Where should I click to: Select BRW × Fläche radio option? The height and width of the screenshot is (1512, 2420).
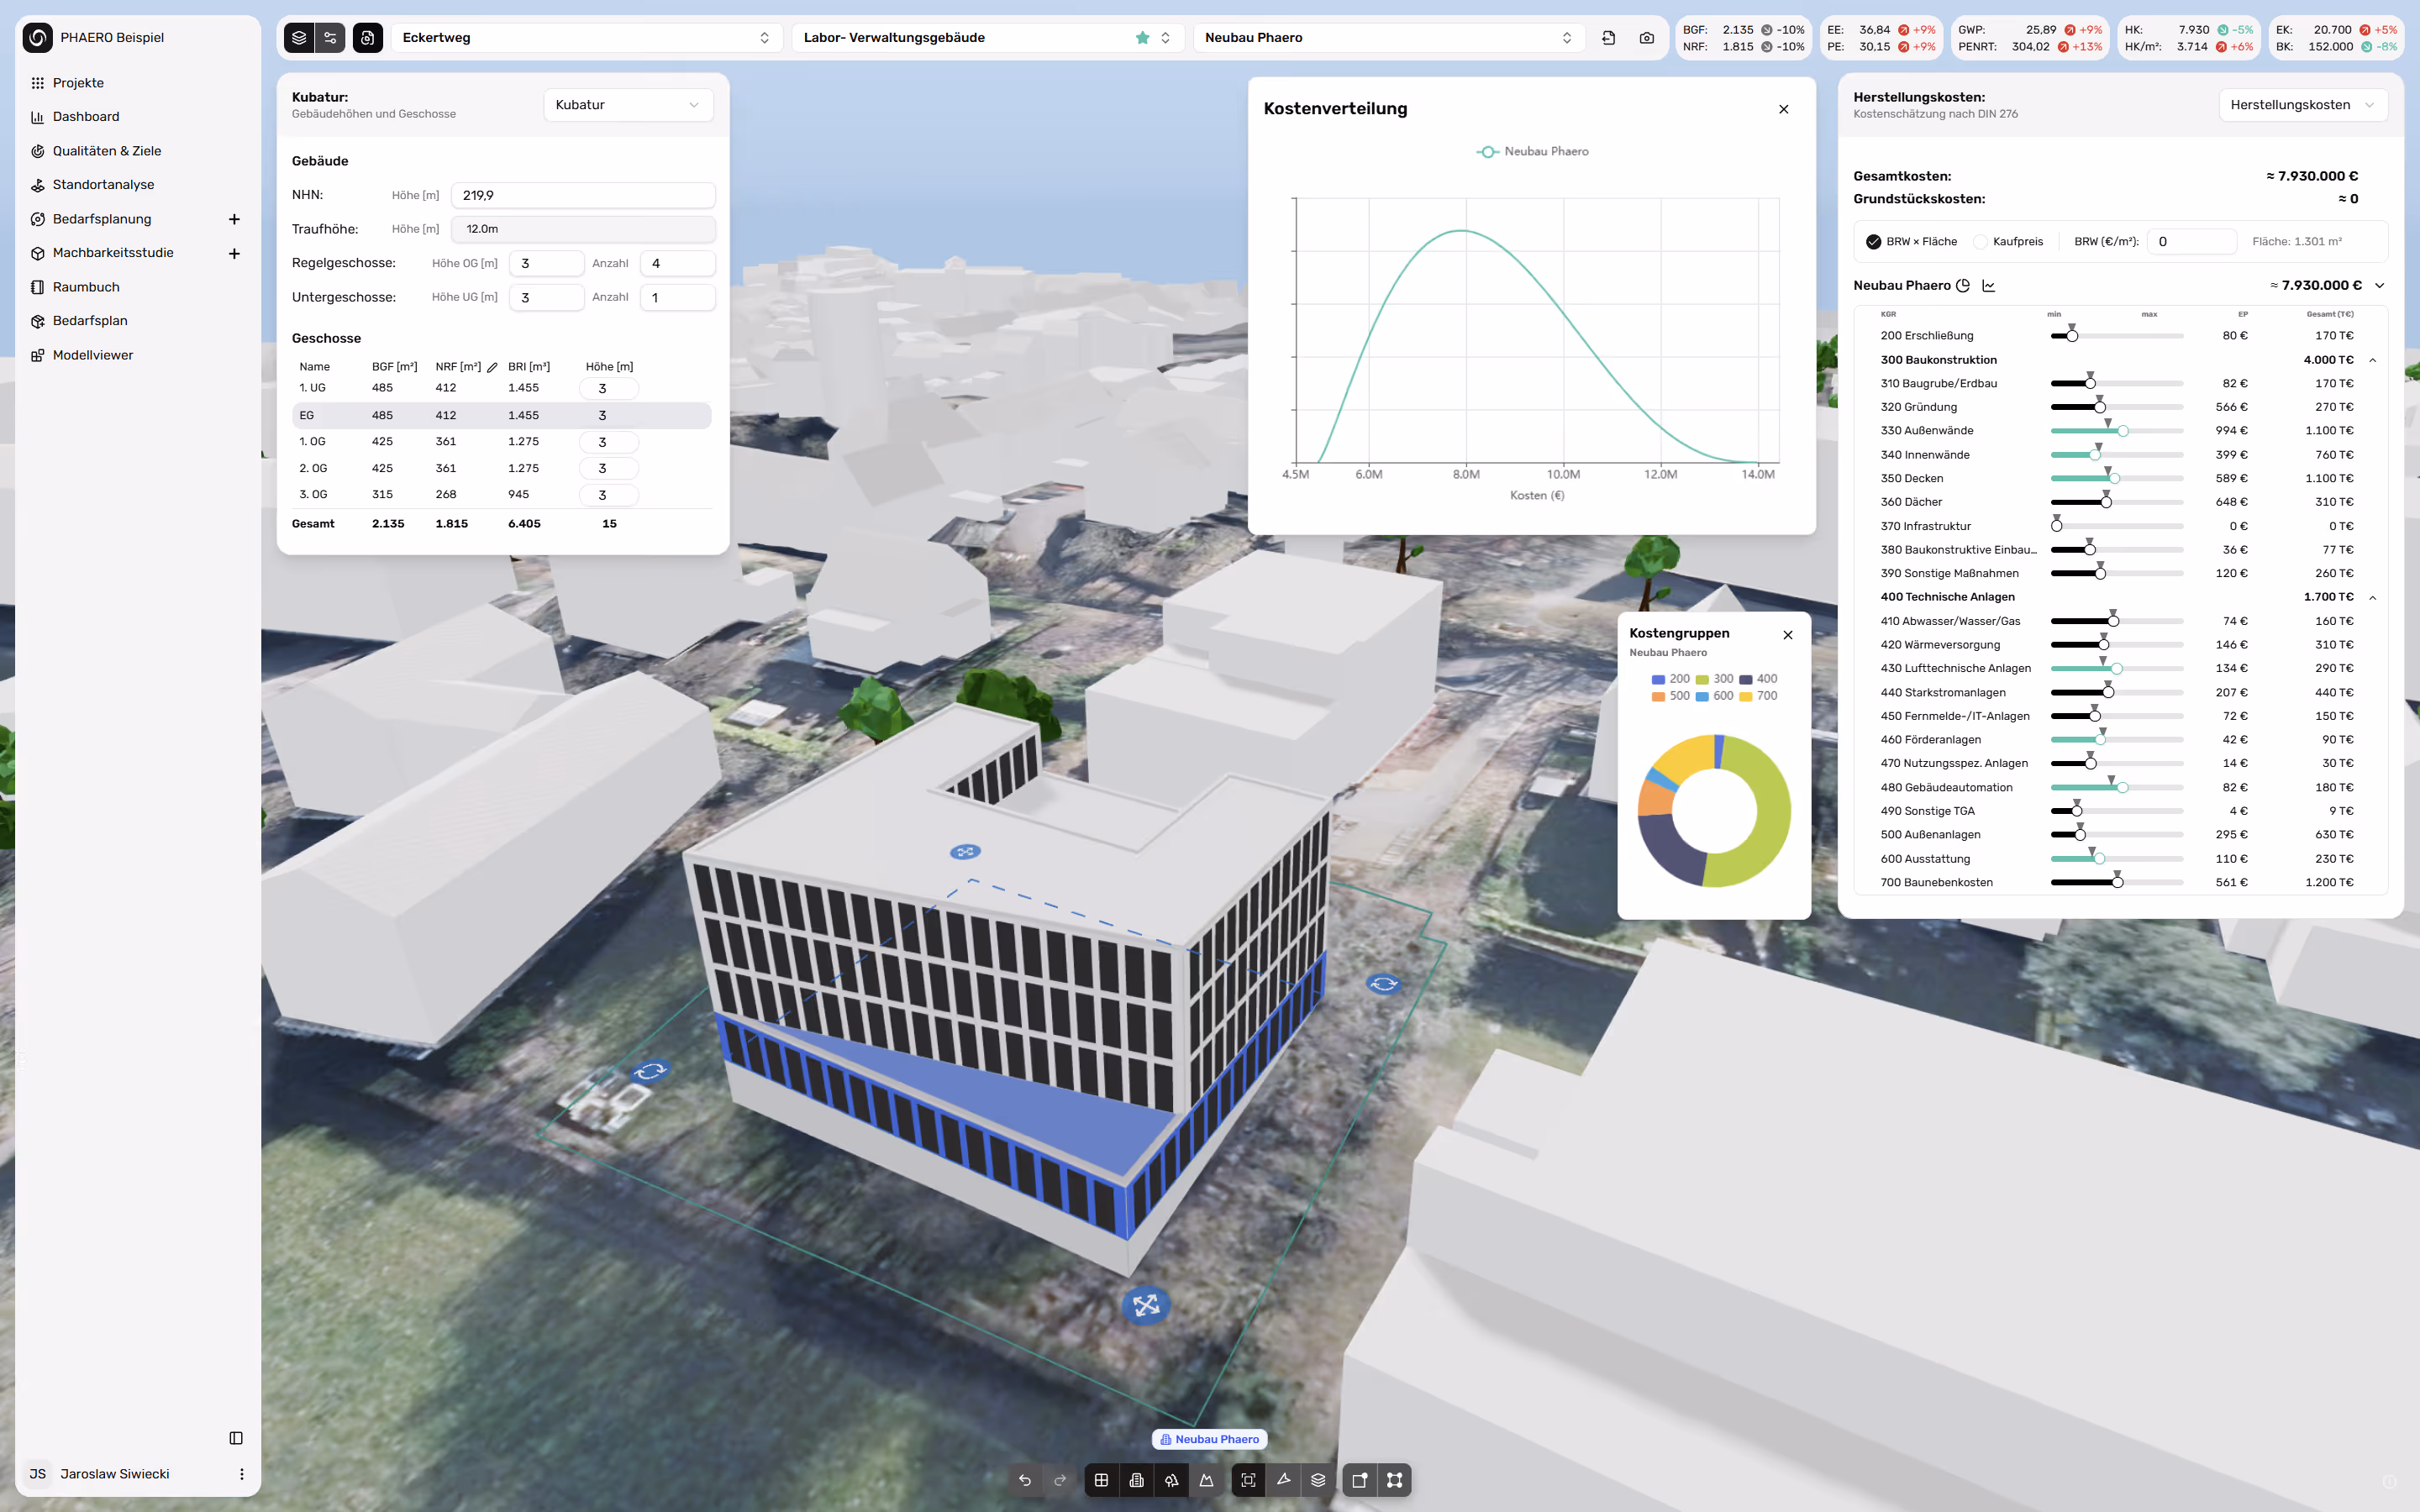(1873, 242)
